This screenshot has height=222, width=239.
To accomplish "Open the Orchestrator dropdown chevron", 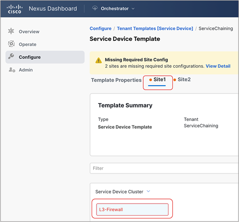I will point(133,8).
